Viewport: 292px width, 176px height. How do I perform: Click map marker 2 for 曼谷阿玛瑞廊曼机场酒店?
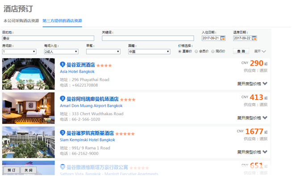[x=63, y=99]
